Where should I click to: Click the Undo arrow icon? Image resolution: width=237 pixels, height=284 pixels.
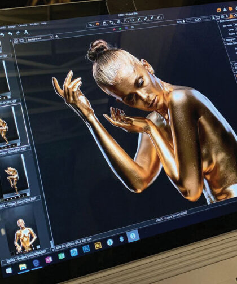tap(10, 34)
